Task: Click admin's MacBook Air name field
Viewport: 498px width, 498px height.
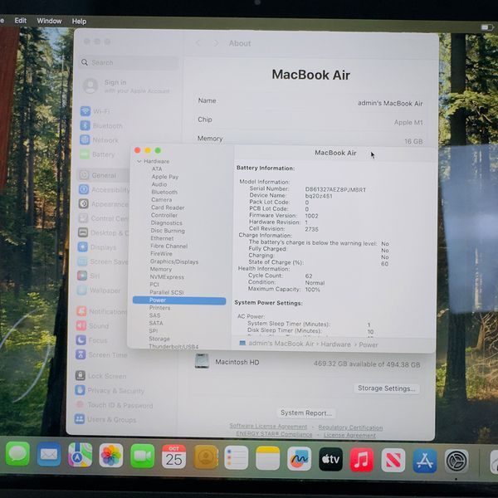Action: pos(390,103)
